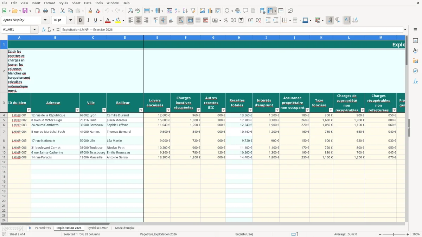This screenshot has height=237, width=422.
Task: Expand the formula bar
Action: point(405,30)
